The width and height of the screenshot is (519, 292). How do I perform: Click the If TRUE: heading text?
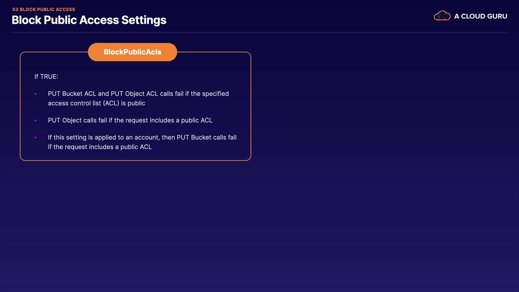46,76
